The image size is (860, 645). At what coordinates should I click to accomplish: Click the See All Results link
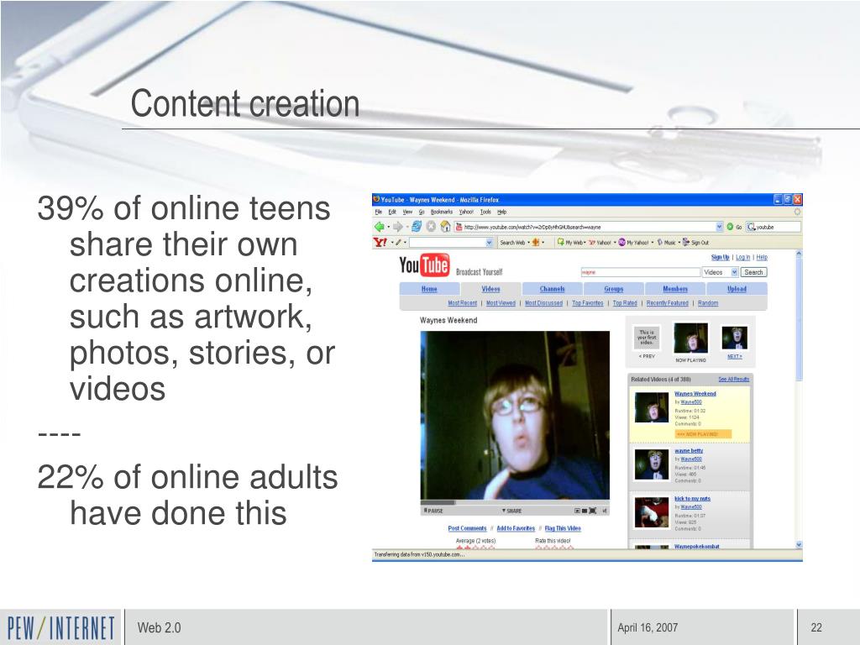tap(733, 379)
